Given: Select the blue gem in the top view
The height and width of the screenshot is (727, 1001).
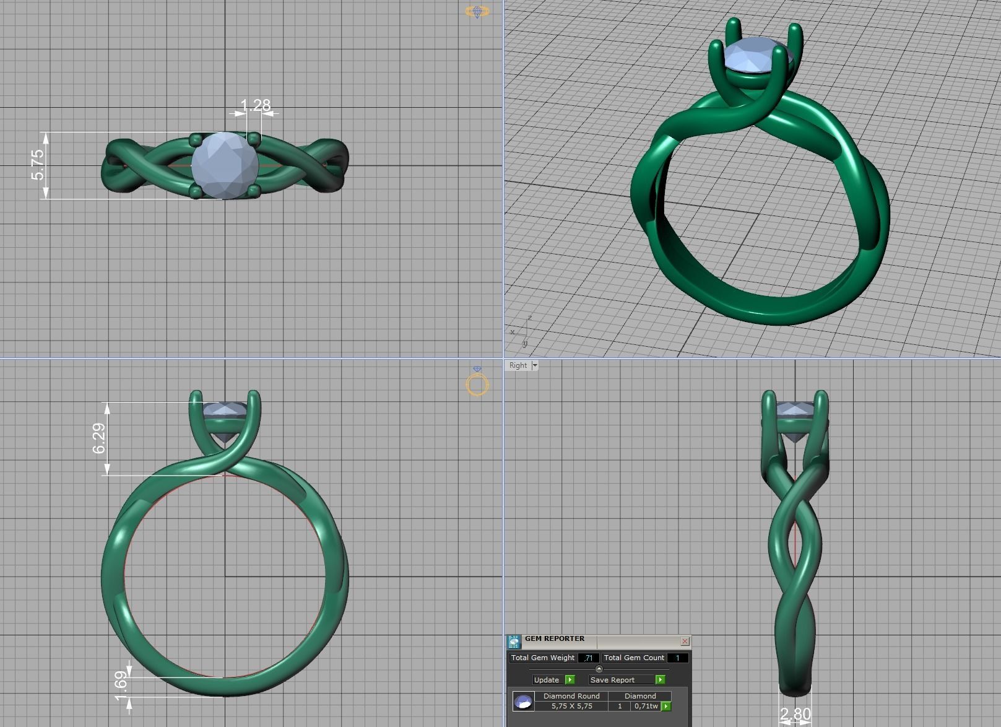Looking at the screenshot, I should (x=225, y=165).
